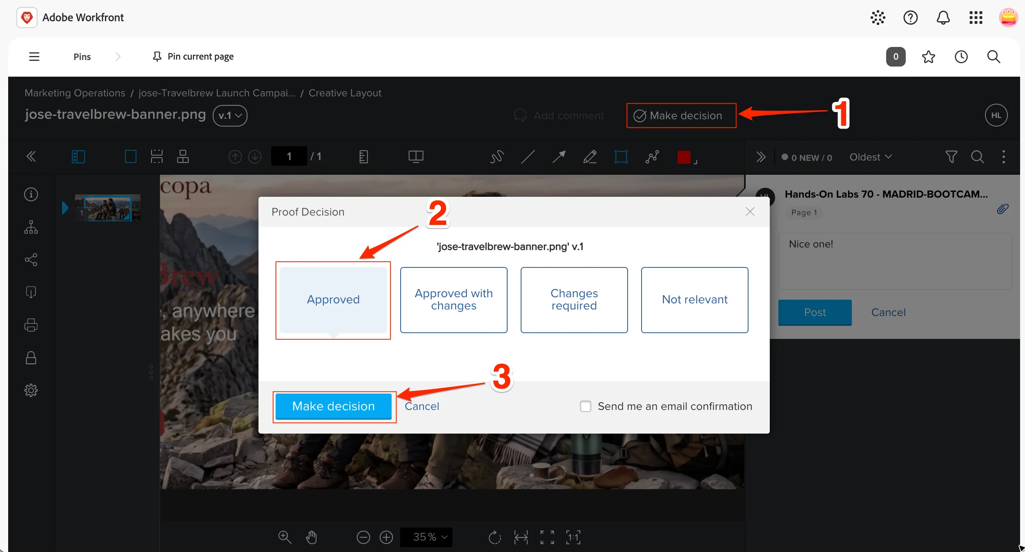
Task: Open the user profile avatar
Action: pos(1008,18)
